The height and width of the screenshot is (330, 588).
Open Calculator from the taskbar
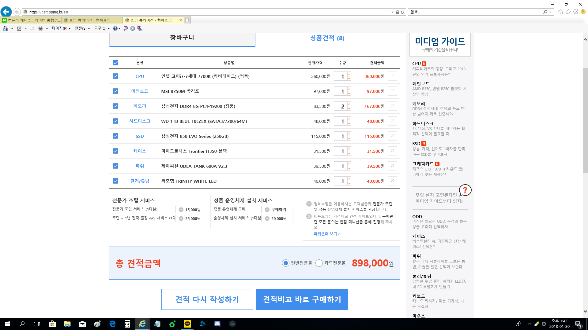pos(127,324)
